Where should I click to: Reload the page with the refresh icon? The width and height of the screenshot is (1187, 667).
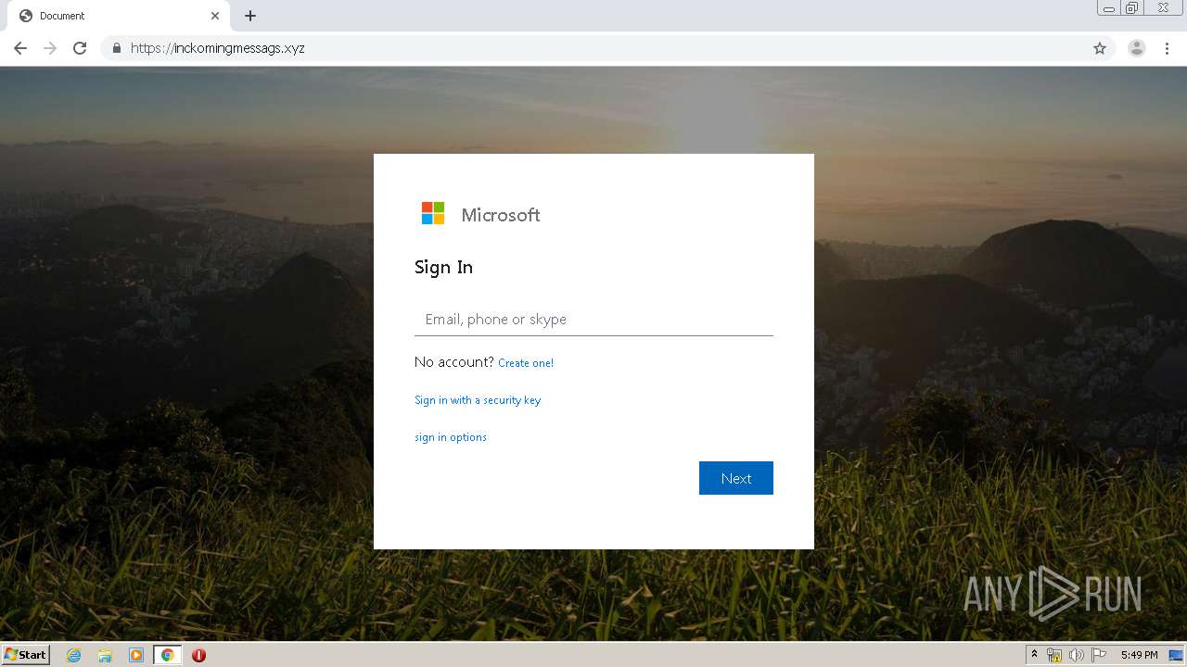[80, 48]
